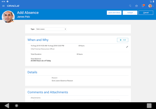Submit the absence request
The width and height of the screenshot is (156, 109).
[130, 13]
